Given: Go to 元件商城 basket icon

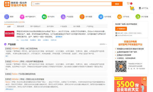Looking at the screenshot, I should (101, 17).
